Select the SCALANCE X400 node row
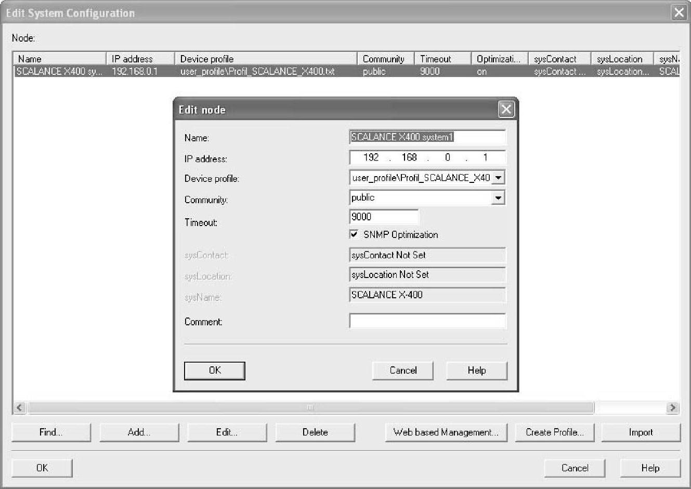The width and height of the screenshot is (691, 489). (x=347, y=72)
